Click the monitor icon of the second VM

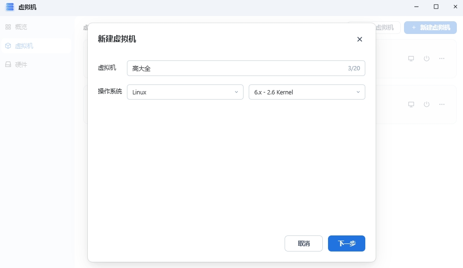pyautogui.click(x=411, y=104)
